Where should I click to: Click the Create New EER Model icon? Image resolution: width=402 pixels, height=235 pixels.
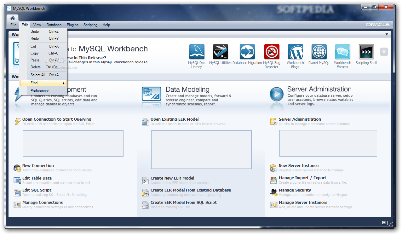pyautogui.click(x=145, y=181)
